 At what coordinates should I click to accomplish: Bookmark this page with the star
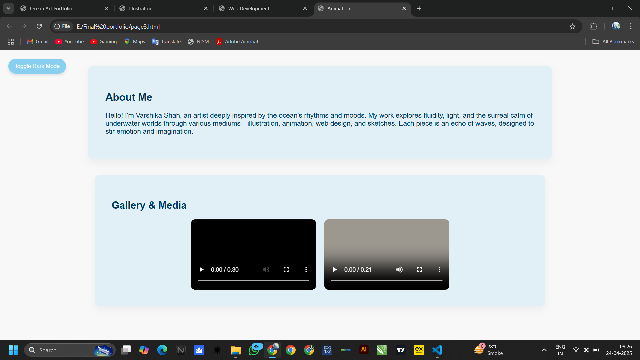(x=572, y=26)
